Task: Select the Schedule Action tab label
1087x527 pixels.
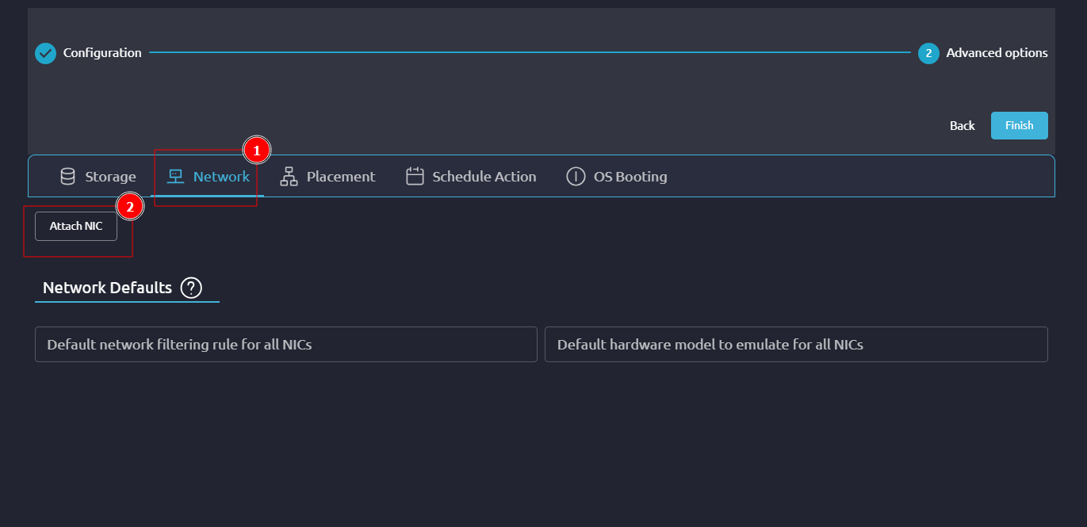Action: 484,177
